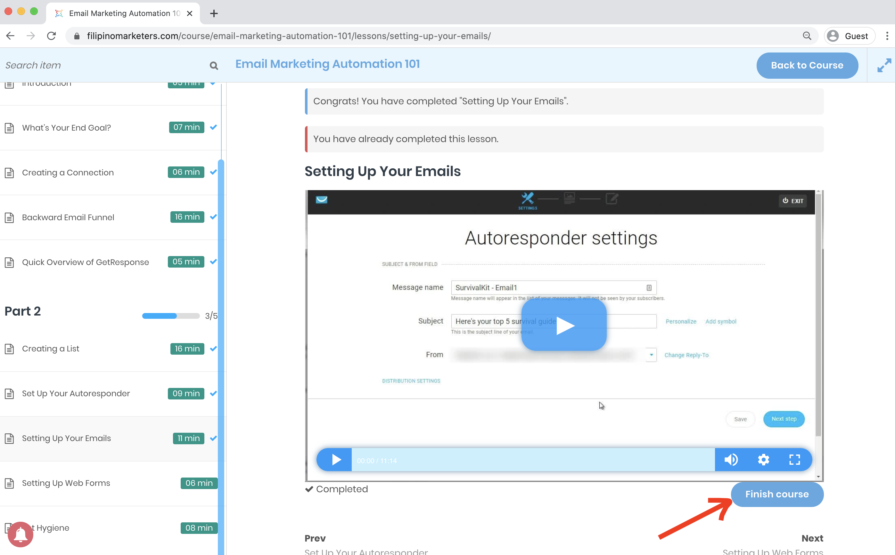This screenshot has height=555, width=895.
Task: Click the envelope logo in the video header
Action: (x=321, y=199)
